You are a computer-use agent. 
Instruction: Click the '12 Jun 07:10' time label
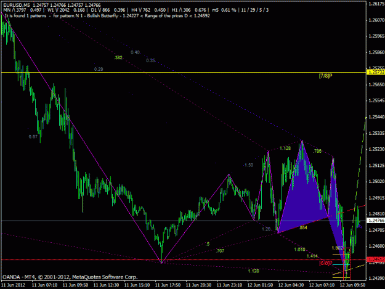point(322,285)
